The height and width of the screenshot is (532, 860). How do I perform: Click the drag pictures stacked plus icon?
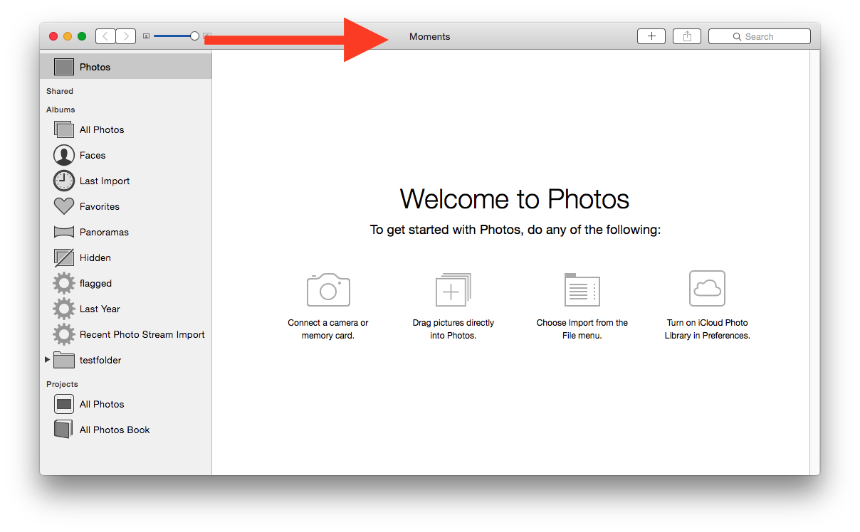pyautogui.click(x=453, y=289)
